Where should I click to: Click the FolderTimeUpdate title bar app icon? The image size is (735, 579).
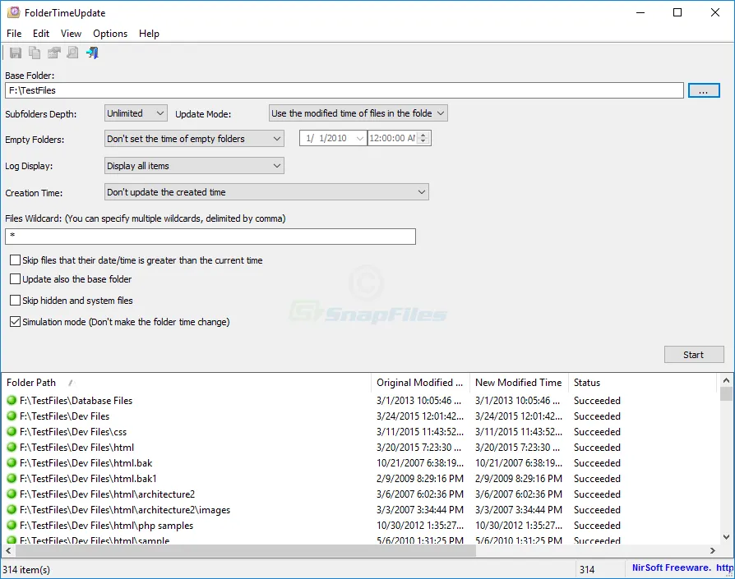pos(14,12)
